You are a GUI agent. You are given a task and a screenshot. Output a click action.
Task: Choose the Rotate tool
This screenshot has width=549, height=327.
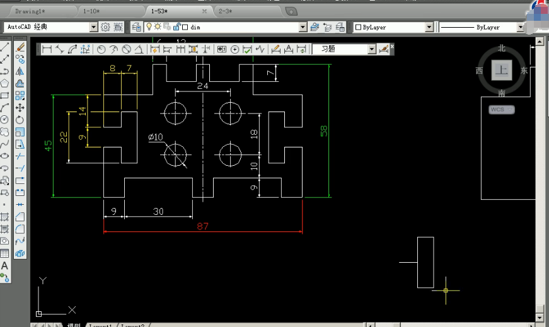coord(20,120)
